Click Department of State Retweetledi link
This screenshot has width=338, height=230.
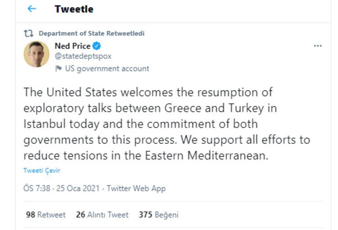click(91, 33)
